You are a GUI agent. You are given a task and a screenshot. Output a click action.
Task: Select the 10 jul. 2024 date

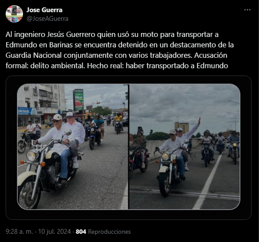(54, 232)
